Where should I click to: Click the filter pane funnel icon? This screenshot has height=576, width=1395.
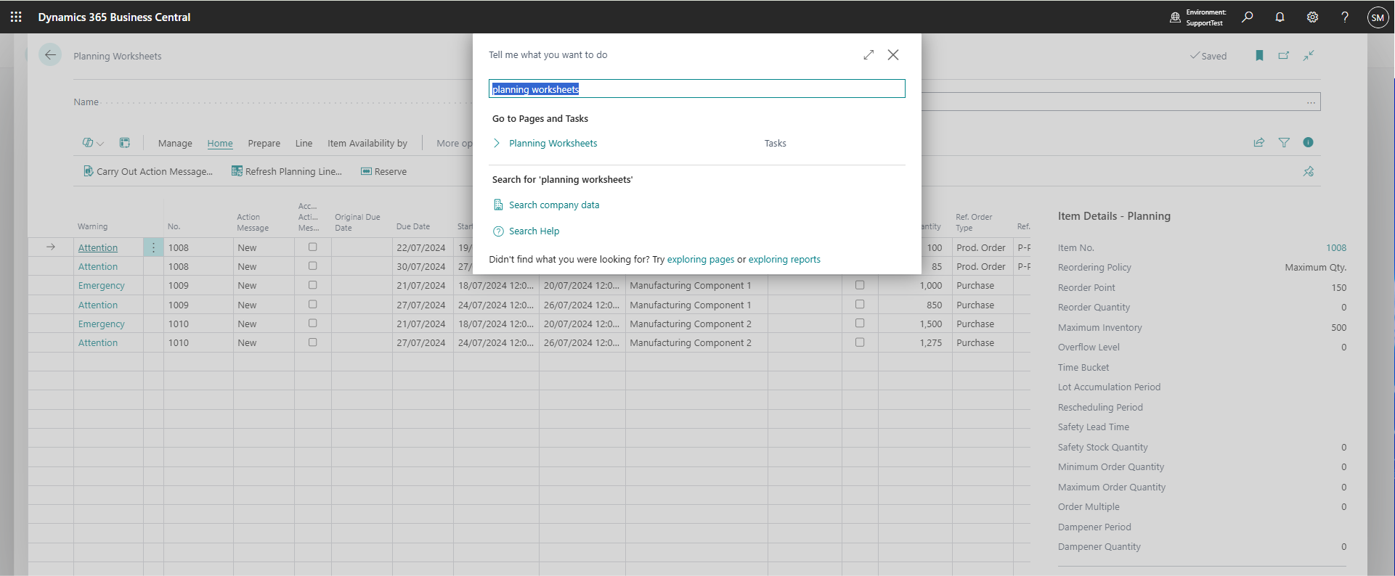1284,143
